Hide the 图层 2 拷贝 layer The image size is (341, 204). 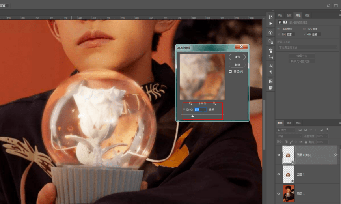click(279, 155)
